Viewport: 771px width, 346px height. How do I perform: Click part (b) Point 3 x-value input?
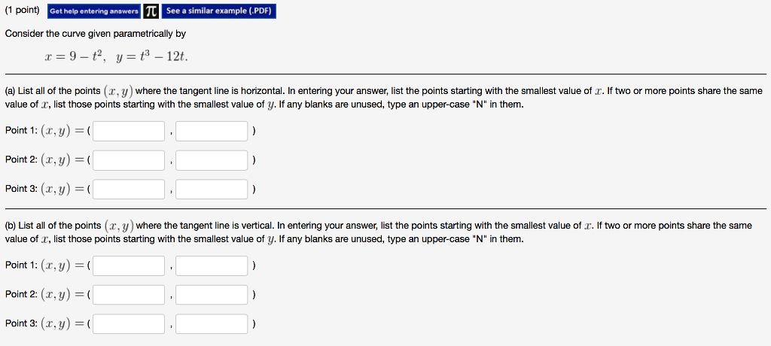[129, 324]
